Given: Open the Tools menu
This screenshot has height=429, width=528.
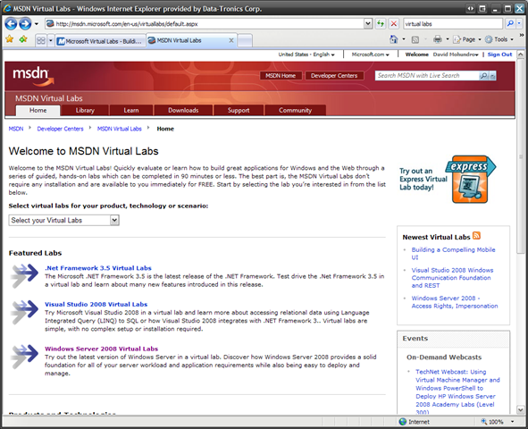Looking at the screenshot, I should (499, 39).
